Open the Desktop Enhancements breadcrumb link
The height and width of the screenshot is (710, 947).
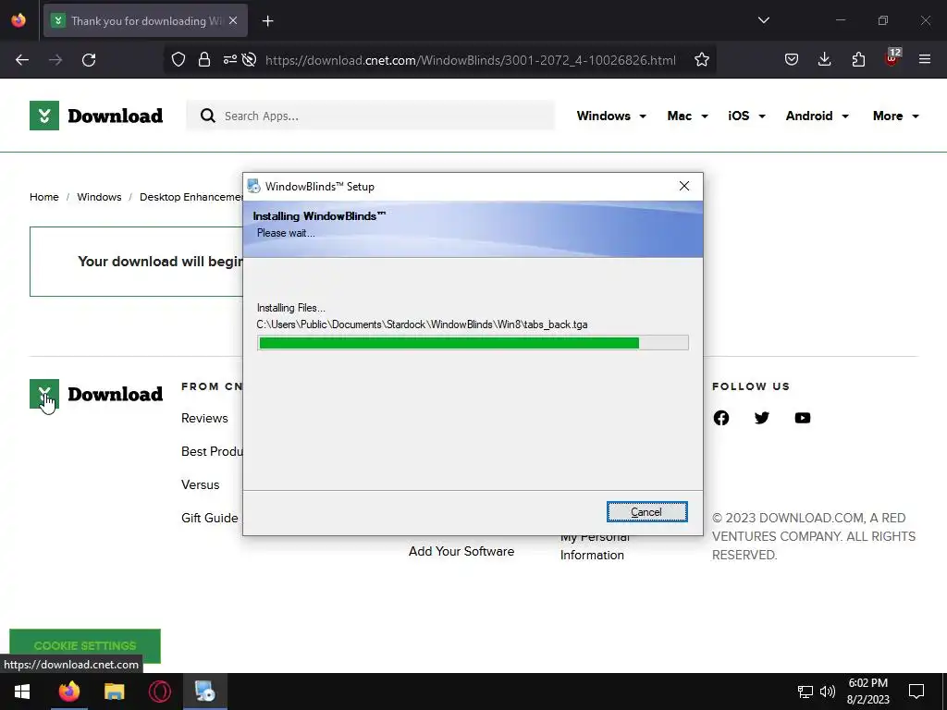191,197
